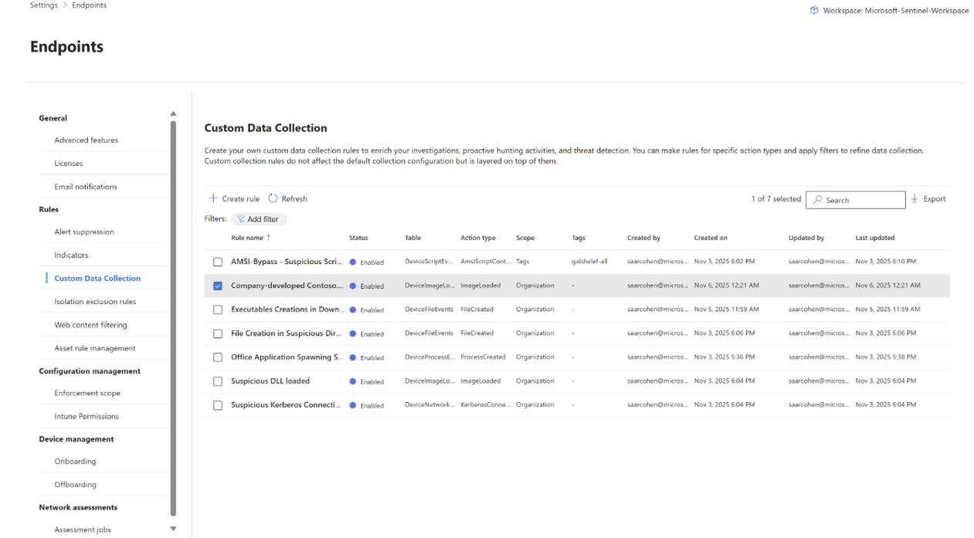The image size is (974, 538).
Task: Tick the Suspicious Kerberos Connection rule checkbox
Action: coord(218,405)
